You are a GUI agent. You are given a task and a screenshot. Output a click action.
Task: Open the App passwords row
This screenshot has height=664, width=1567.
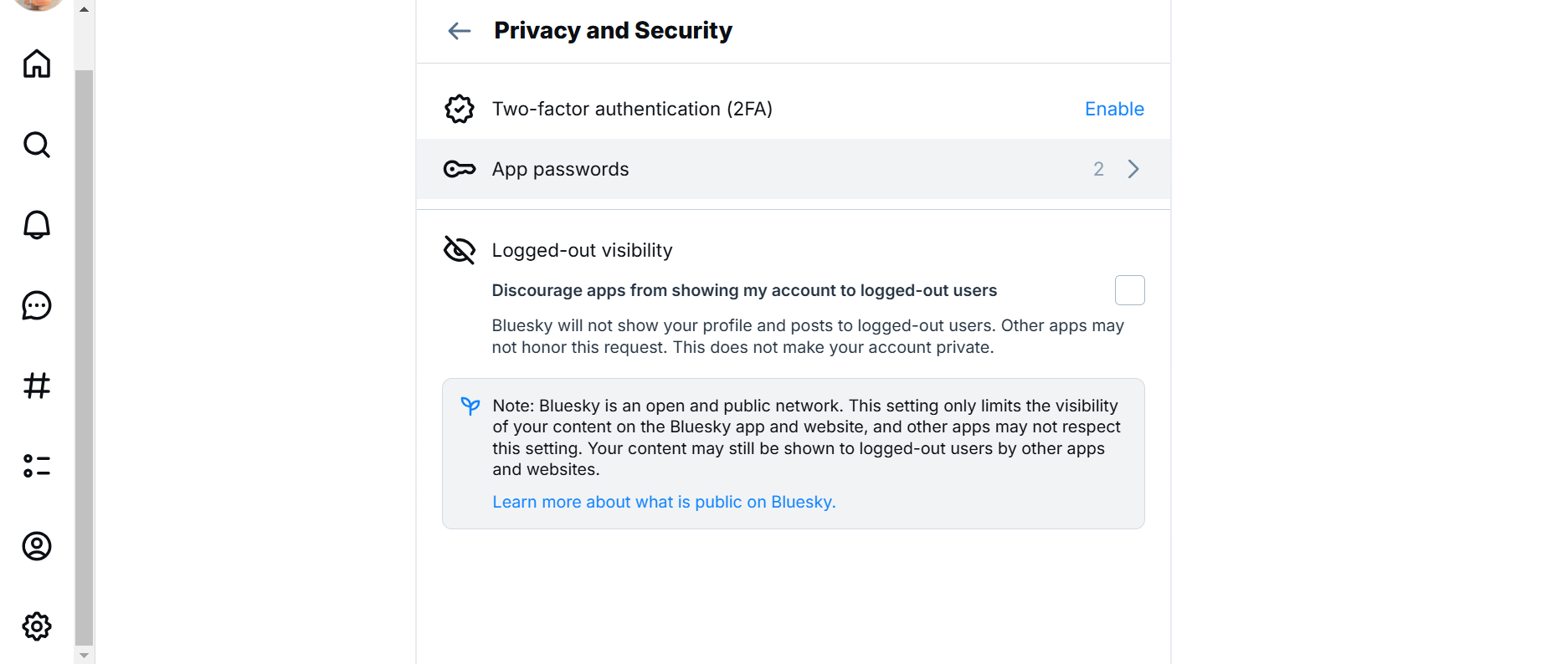[x=561, y=169]
